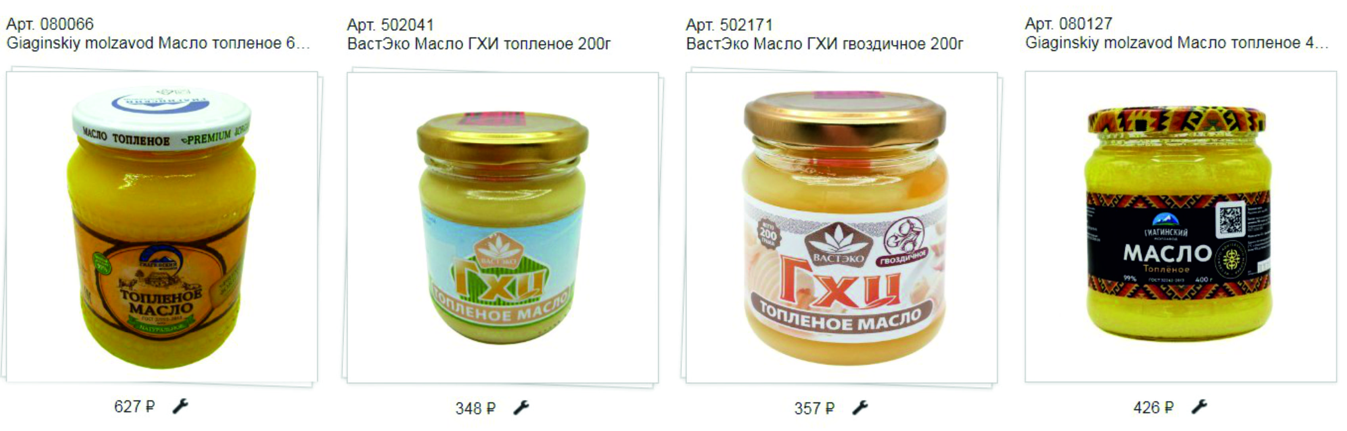Open the ВастЭко ГХИ топленое jar image

pos(502,228)
